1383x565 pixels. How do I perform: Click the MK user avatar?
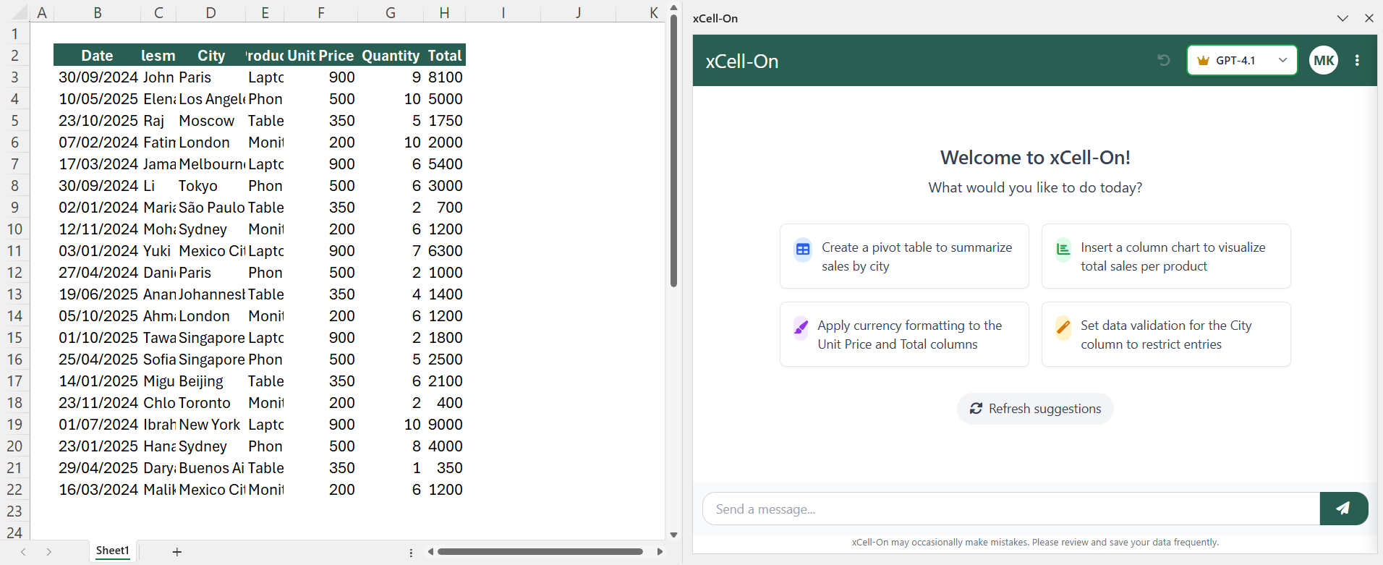1324,61
